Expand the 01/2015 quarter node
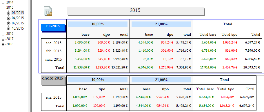264x112 pixels. (9, 13)
